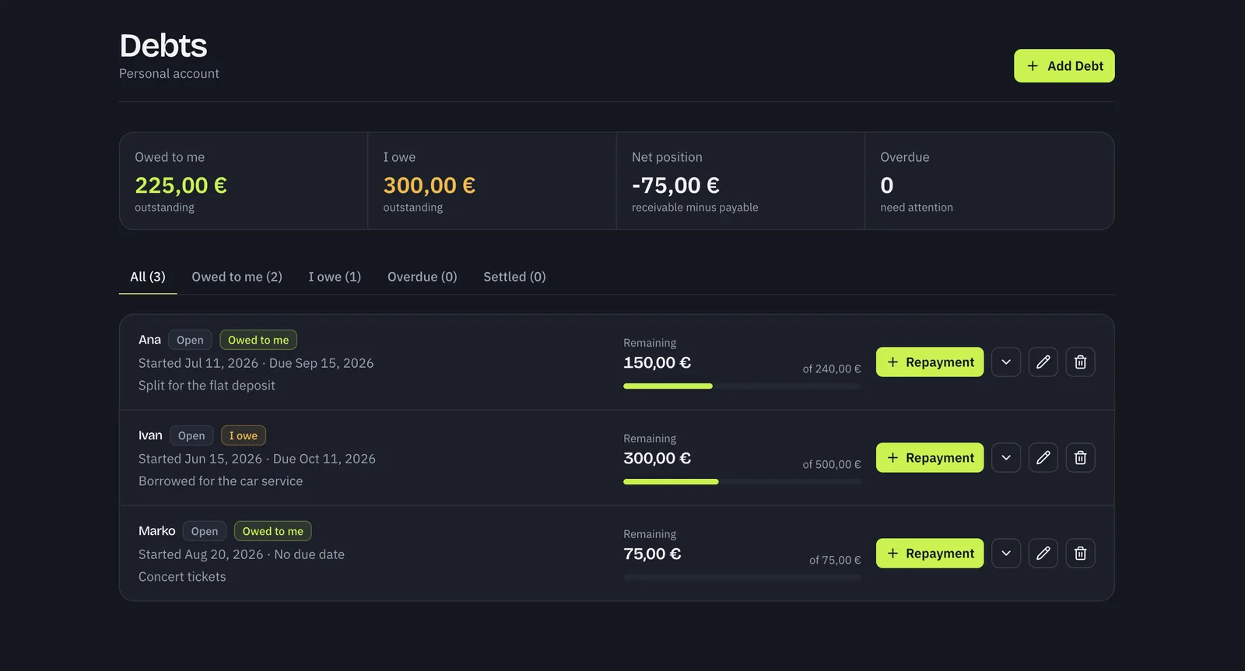1245x671 pixels.
Task: Click Ivan's repayment progress bar
Action: click(742, 482)
